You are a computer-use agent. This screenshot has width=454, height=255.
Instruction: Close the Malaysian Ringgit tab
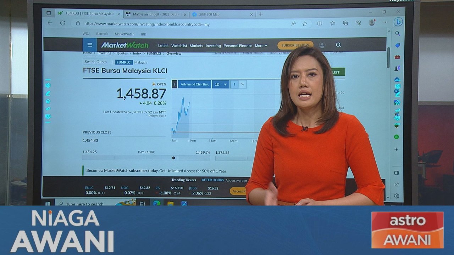(185, 15)
